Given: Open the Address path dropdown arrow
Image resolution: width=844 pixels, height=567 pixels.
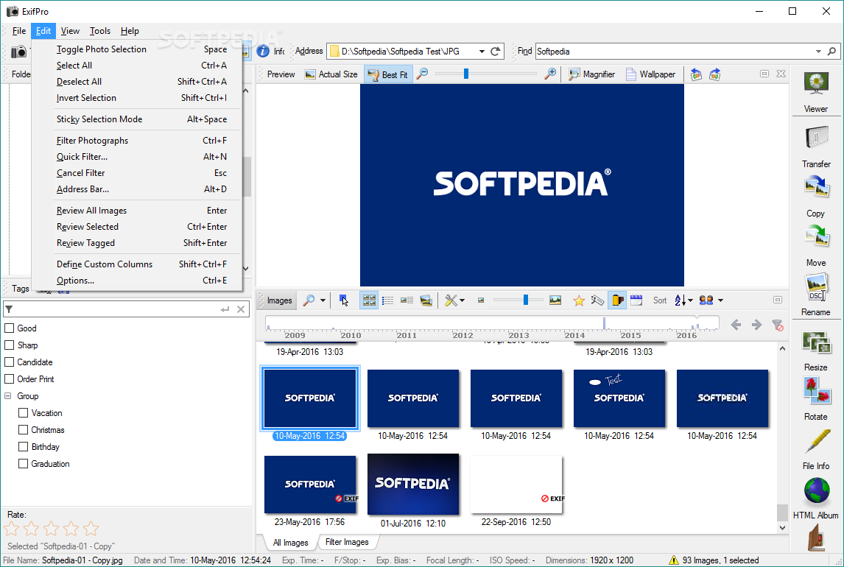Looking at the screenshot, I should [x=482, y=51].
